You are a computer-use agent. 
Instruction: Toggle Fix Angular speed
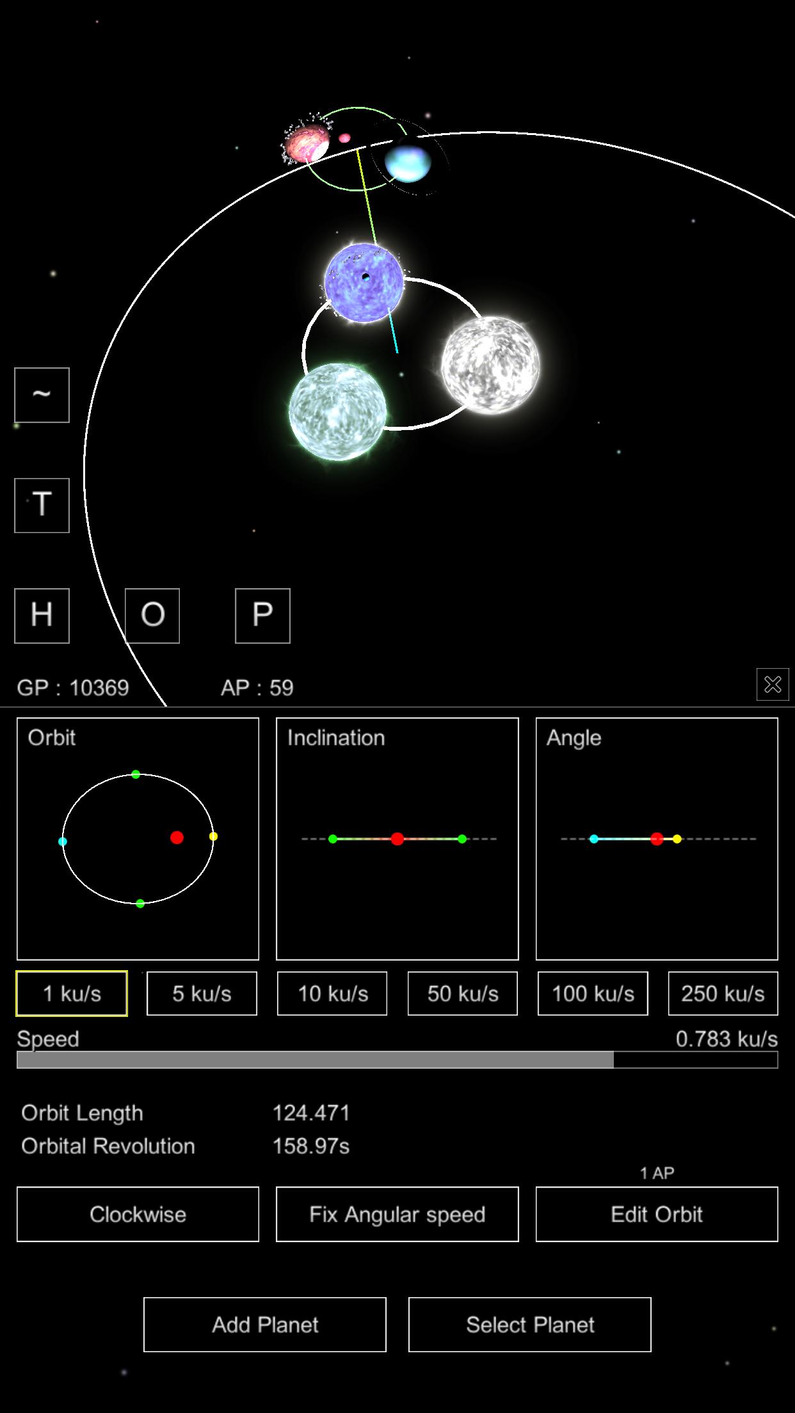click(397, 1214)
